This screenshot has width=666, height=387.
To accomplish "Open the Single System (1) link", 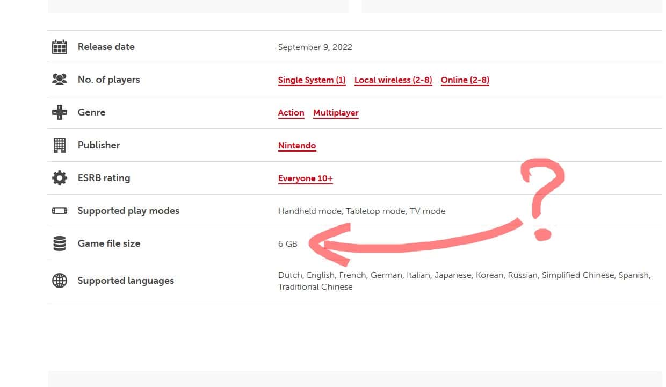I will click(312, 80).
